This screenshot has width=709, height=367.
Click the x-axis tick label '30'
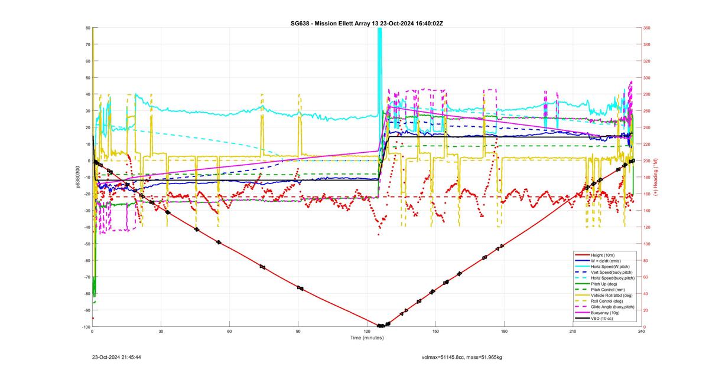pyautogui.click(x=161, y=332)
